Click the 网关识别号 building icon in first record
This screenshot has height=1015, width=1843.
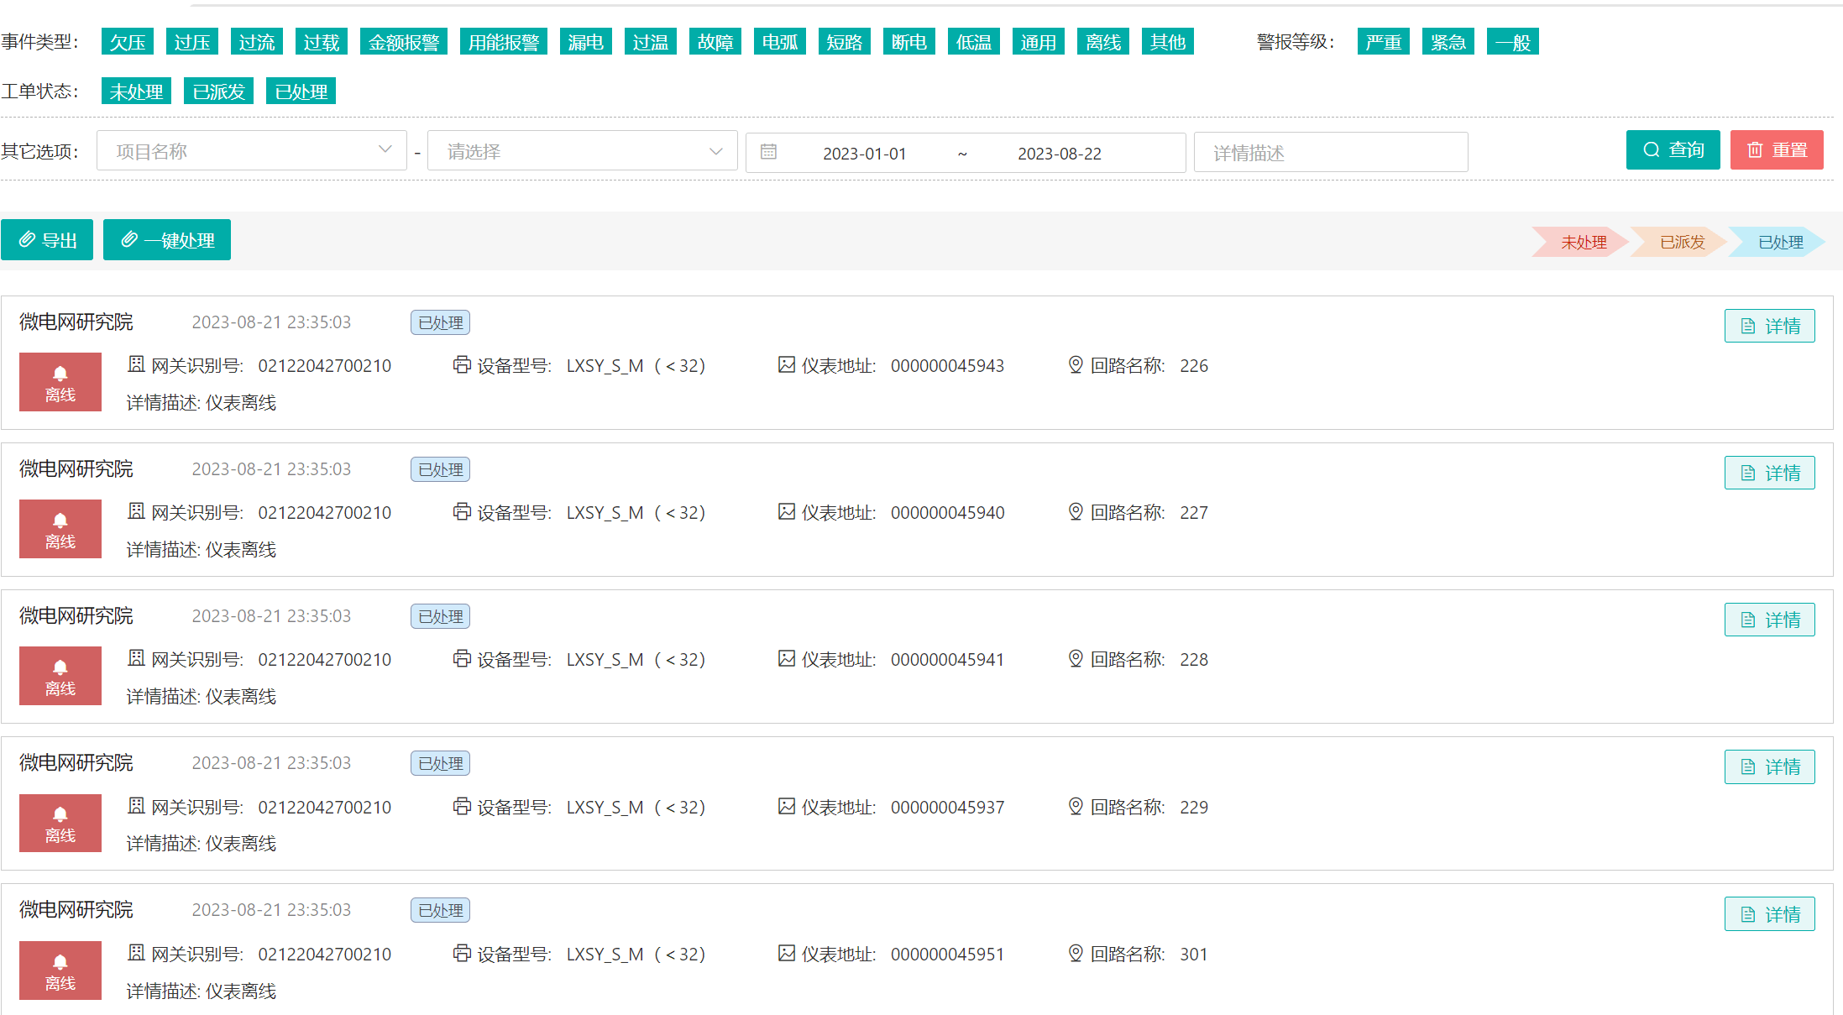136,364
